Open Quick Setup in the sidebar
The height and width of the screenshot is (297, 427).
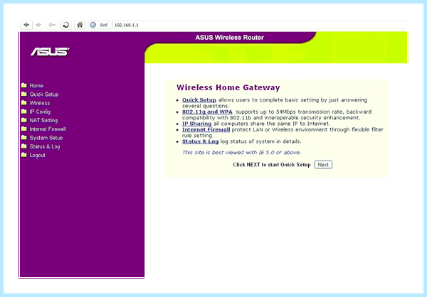click(x=44, y=94)
